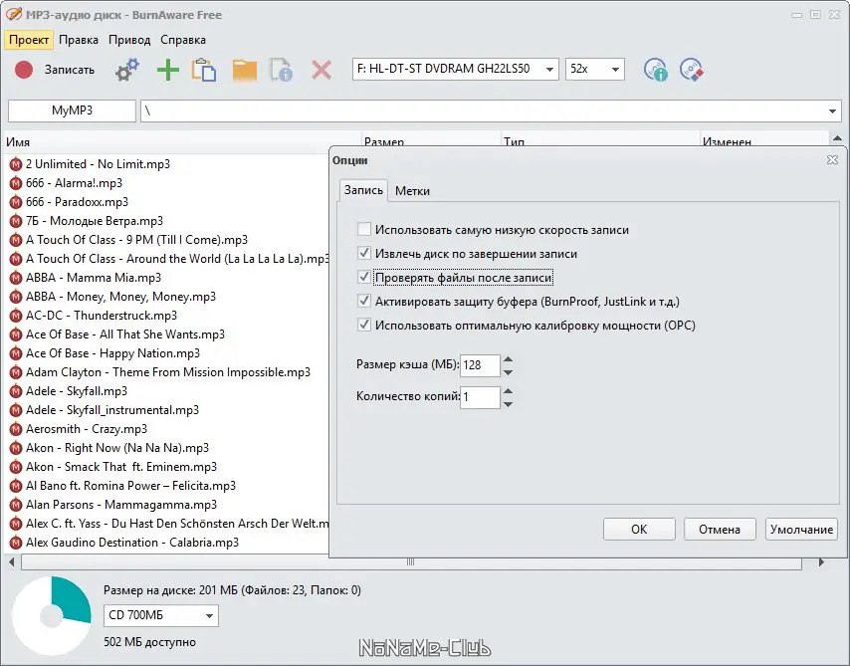This screenshot has height=666, width=850.
Task: Click the icon beside Adele - Skyfall.mp3
Action: pyautogui.click(x=16, y=391)
